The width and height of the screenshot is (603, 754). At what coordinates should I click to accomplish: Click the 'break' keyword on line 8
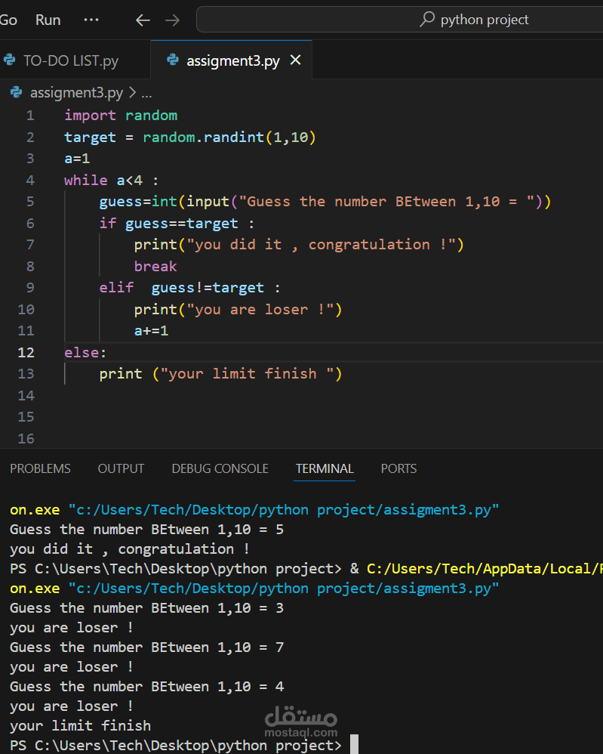(x=155, y=267)
